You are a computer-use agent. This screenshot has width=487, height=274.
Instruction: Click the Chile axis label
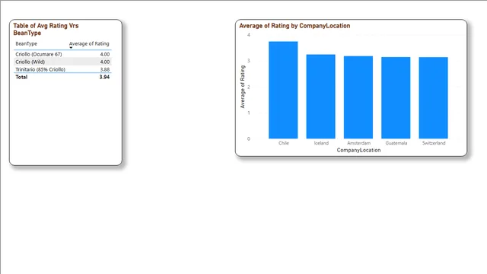pyautogui.click(x=284, y=143)
